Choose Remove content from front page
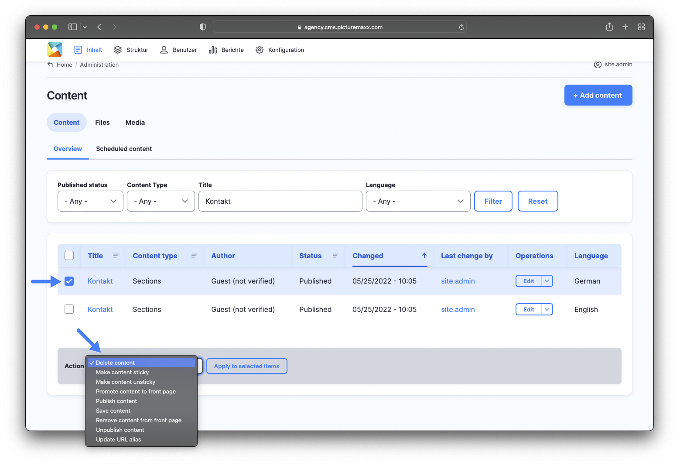This screenshot has width=680, height=472. click(141, 420)
